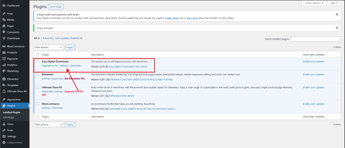Deactivate the Elementor plugin
Screen dimensions: 345x148
pos(57,78)
